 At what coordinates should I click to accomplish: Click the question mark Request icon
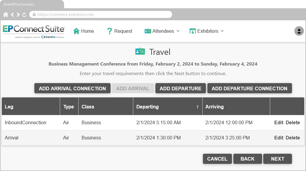(110, 31)
